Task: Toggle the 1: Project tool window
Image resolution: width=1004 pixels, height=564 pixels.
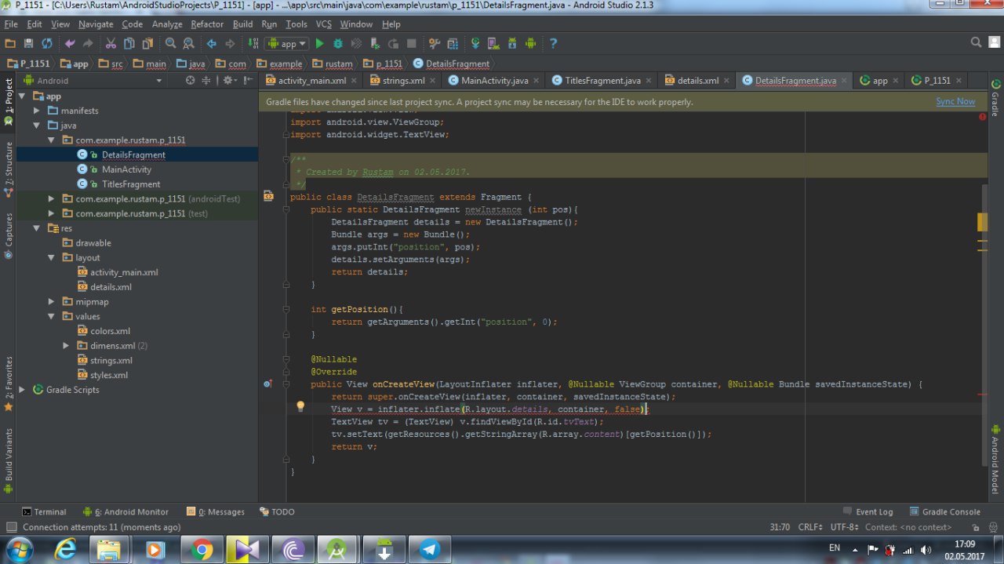Action: tap(9, 98)
